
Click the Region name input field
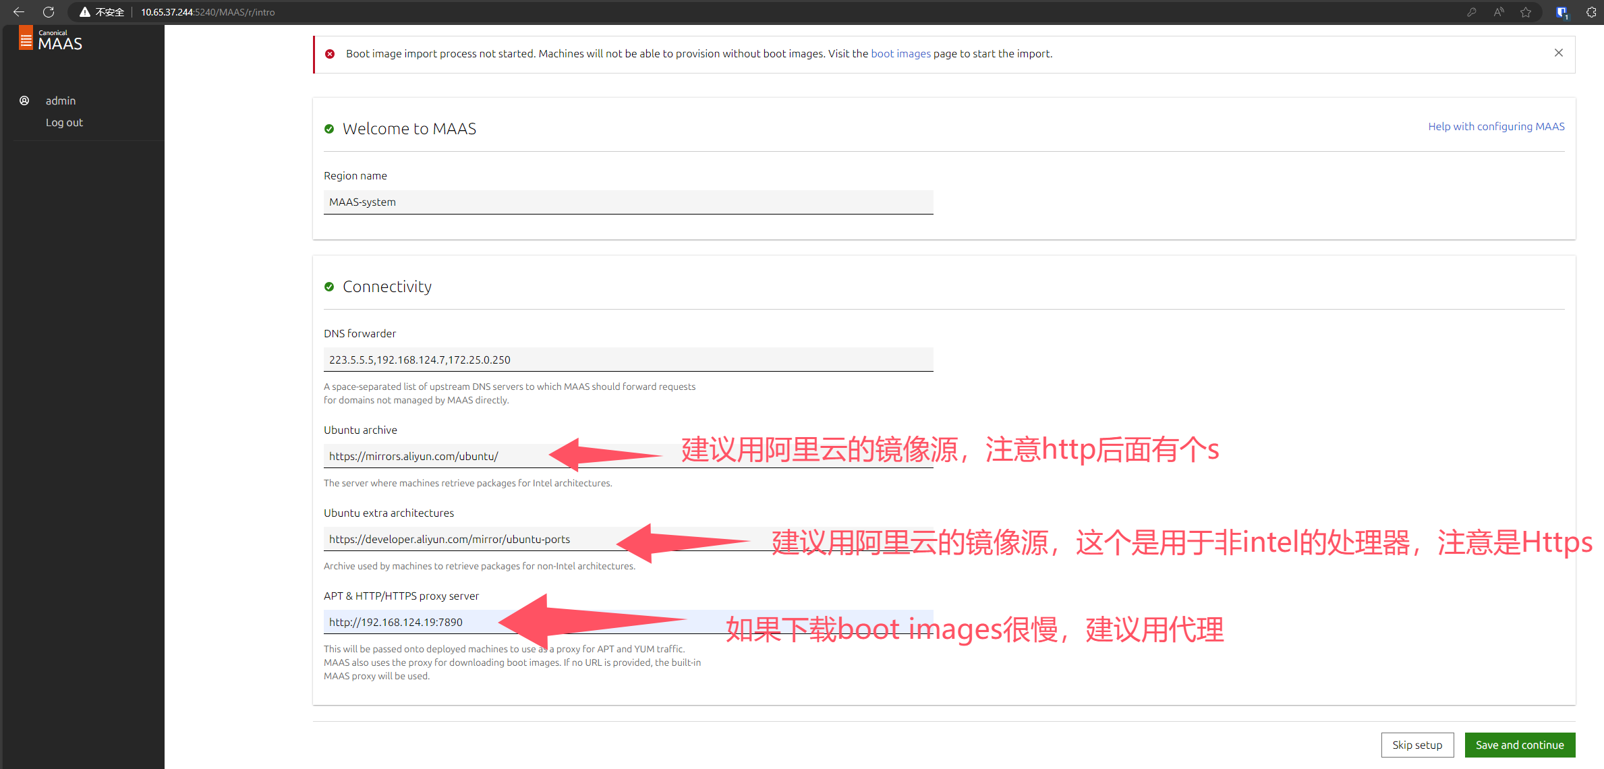pyautogui.click(x=627, y=202)
